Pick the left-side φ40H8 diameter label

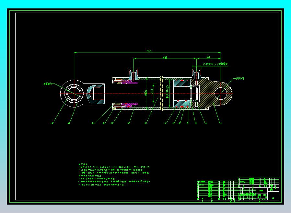click(x=48, y=84)
